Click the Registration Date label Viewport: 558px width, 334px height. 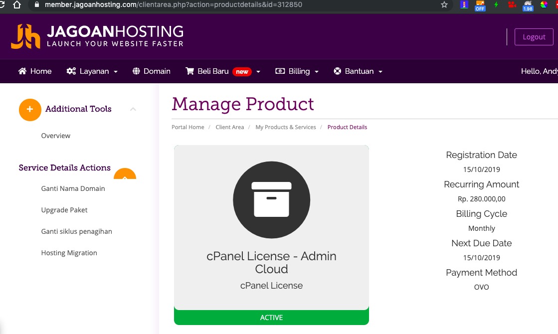pos(482,155)
